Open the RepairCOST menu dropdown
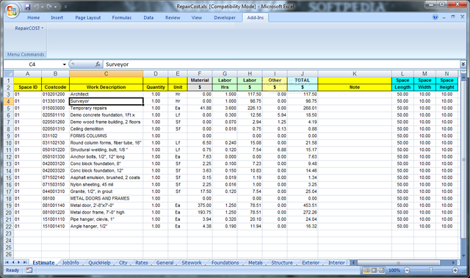 [29, 28]
